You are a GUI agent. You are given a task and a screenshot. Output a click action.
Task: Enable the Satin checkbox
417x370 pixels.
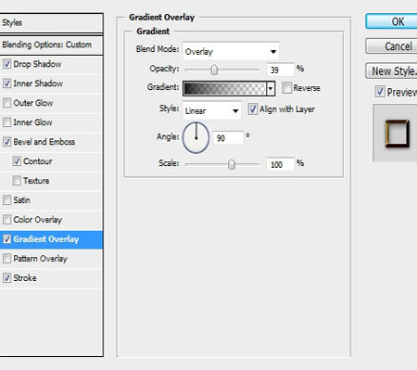click(6, 200)
